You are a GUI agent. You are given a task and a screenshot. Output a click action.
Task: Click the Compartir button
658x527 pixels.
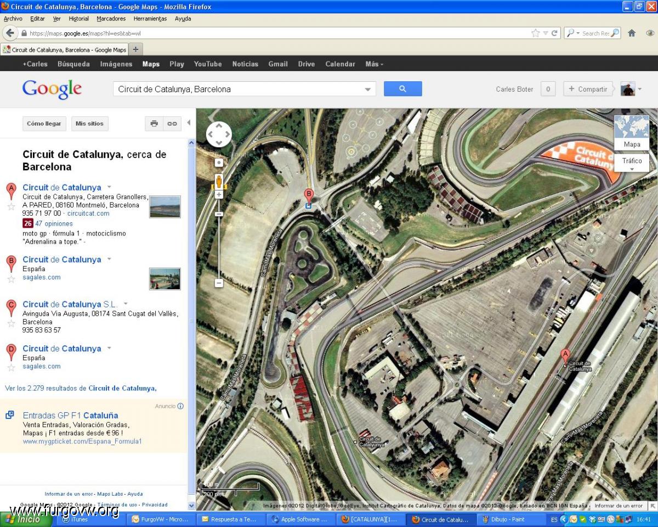coord(588,89)
